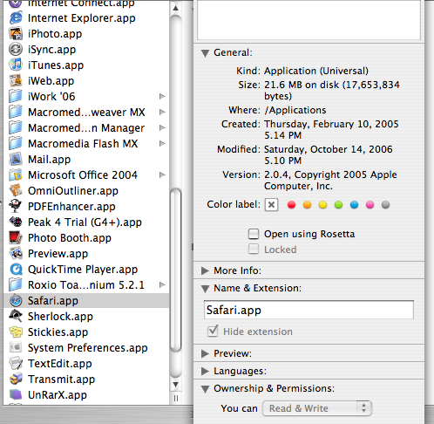Screen dimensions: 434x424
Task: Click the Photo Booth app icon
Action: pos(16,238)
